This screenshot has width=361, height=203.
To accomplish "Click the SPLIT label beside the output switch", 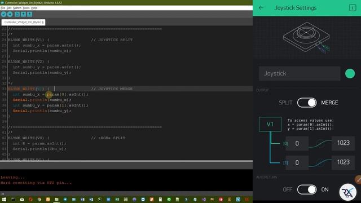I will 285,103.
